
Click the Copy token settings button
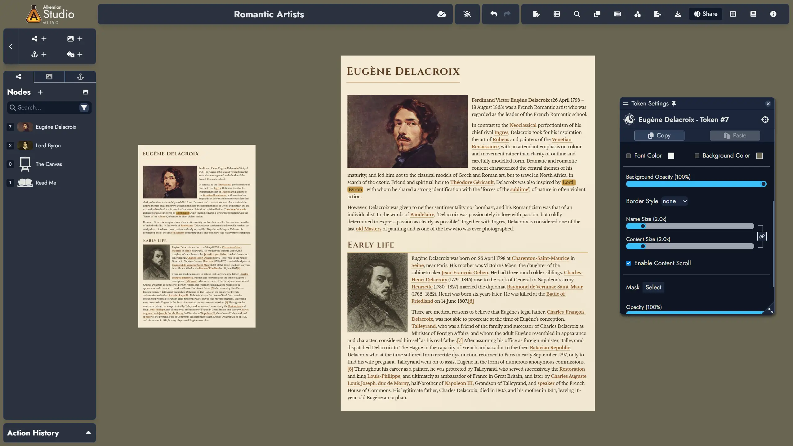[x=659, y=136]
